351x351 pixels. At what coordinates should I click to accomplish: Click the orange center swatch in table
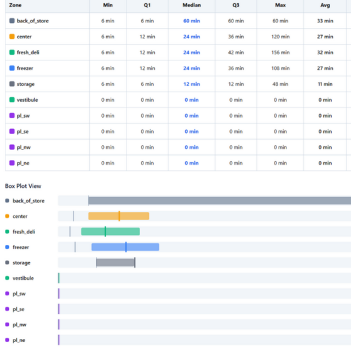coord(12,37)
